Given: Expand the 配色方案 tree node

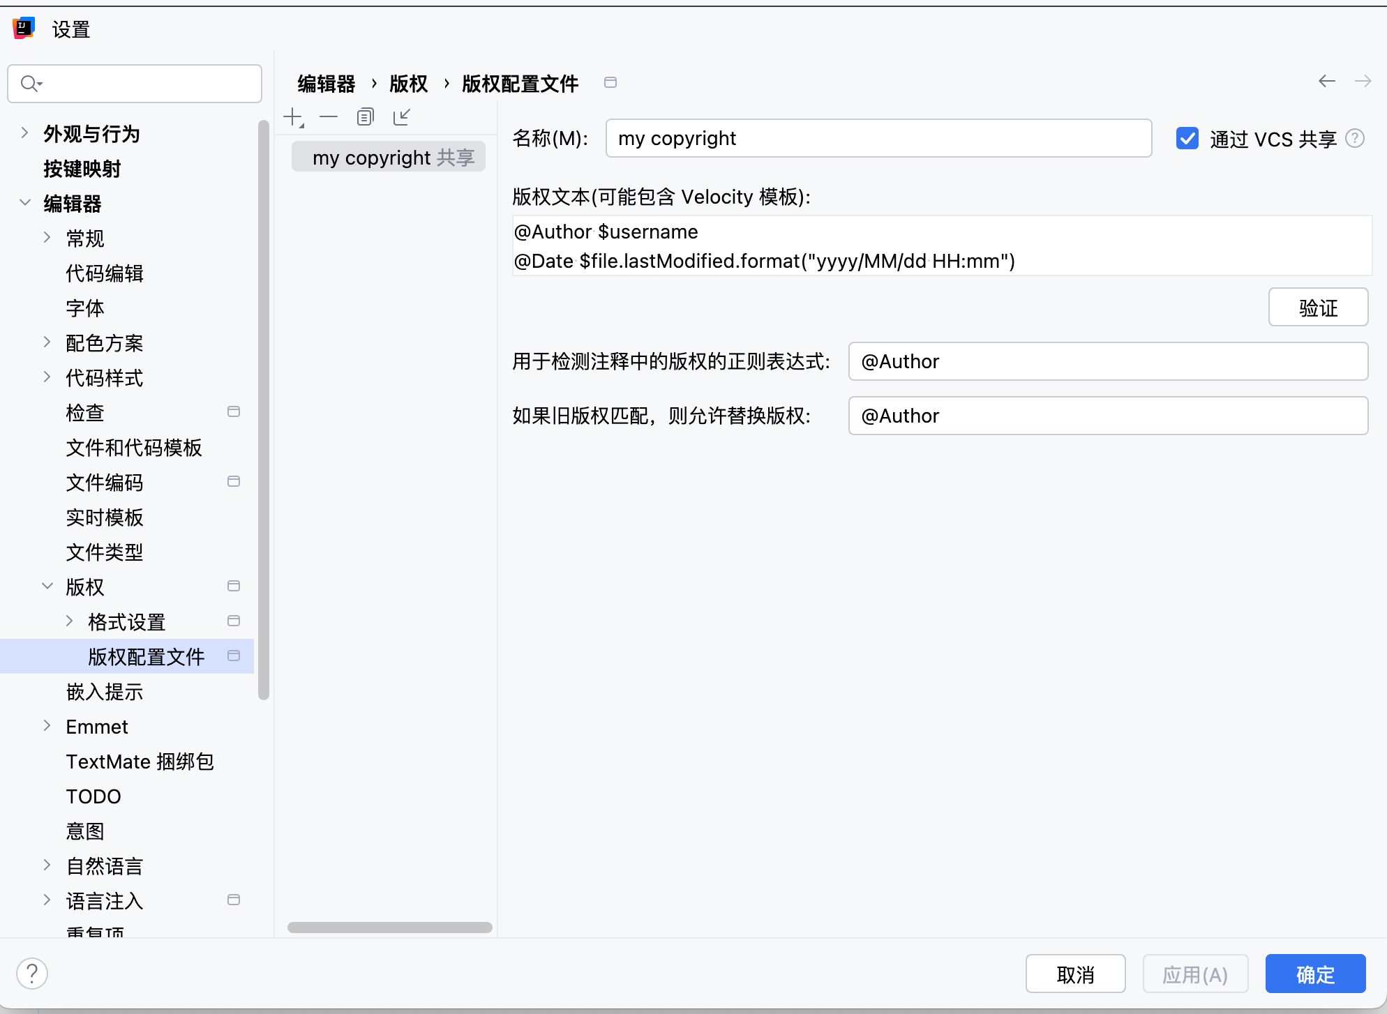Looking at the screenshot, I should [47, 342].
